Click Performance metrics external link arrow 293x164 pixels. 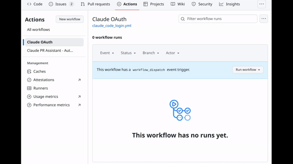pyautogui.click(x=79, y=105)
